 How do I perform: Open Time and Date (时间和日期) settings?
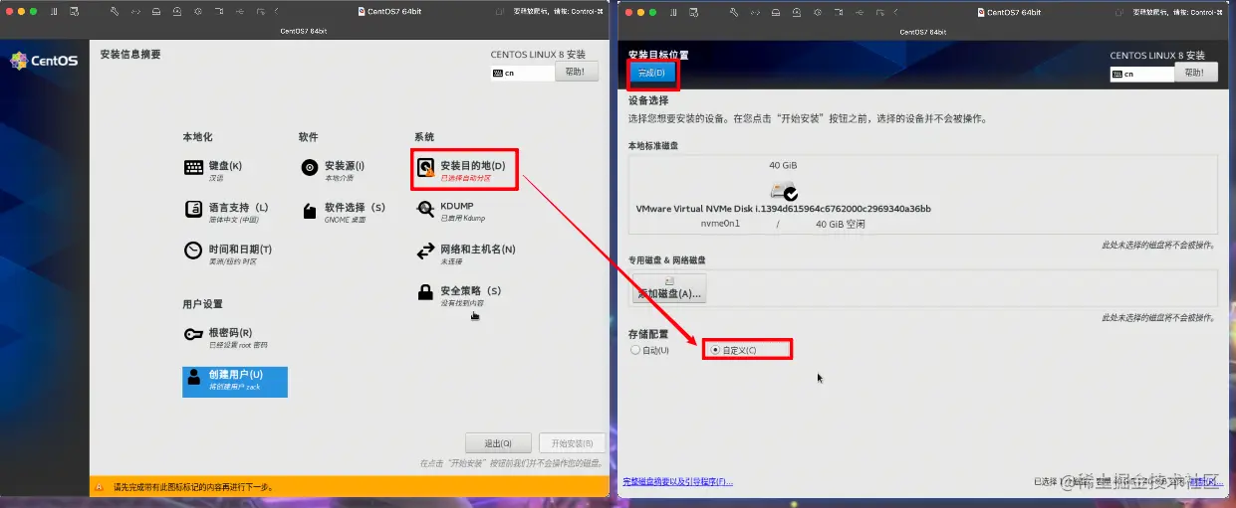[227, 253]
